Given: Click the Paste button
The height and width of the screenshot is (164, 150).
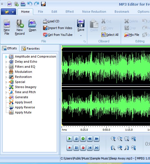Looking at the screenshot, I should tap(94, 25).
